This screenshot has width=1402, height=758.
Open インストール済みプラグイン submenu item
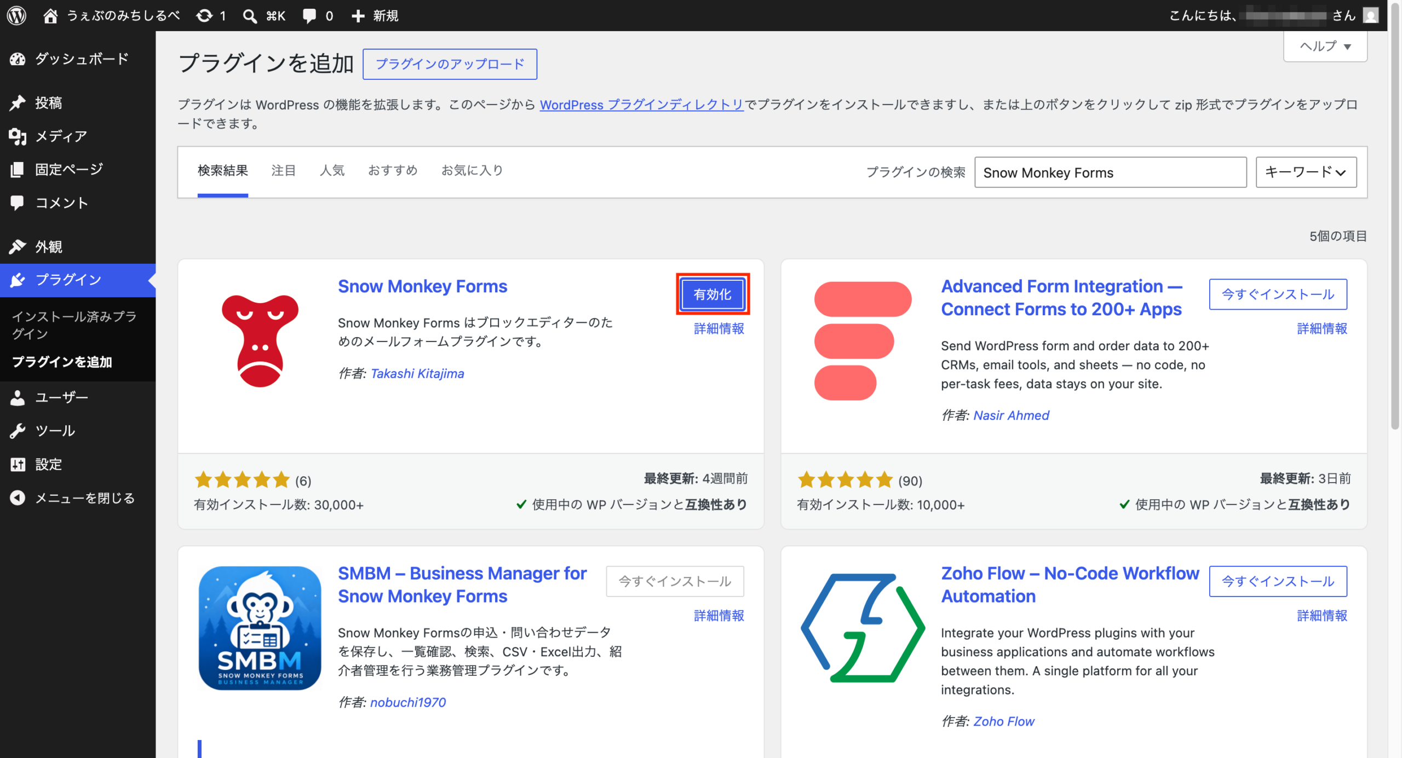(74, 325)
